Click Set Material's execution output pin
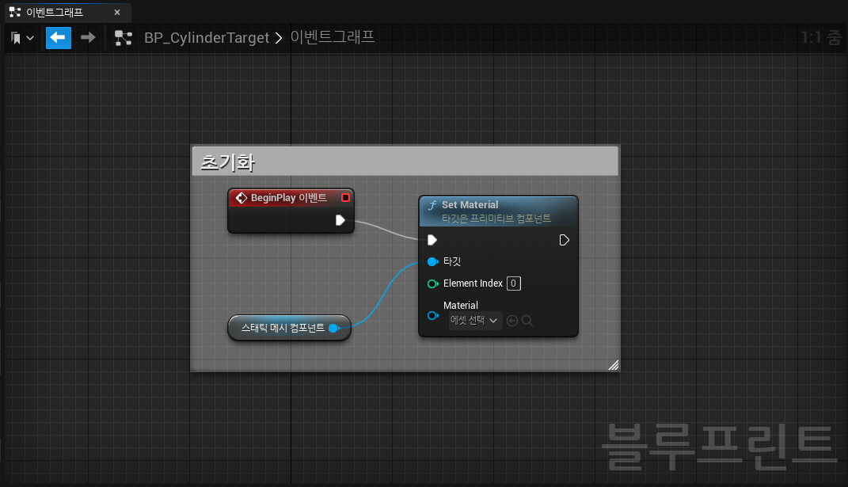Screen dimensions: 848x487 point(564,240)
